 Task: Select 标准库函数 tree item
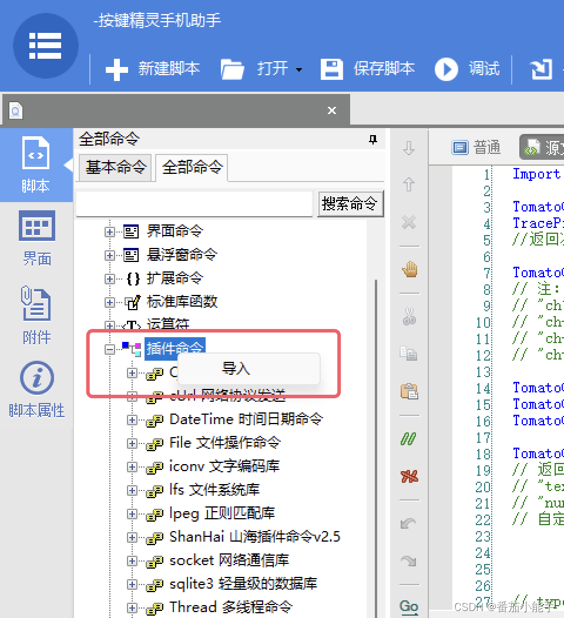coord(182,302)
